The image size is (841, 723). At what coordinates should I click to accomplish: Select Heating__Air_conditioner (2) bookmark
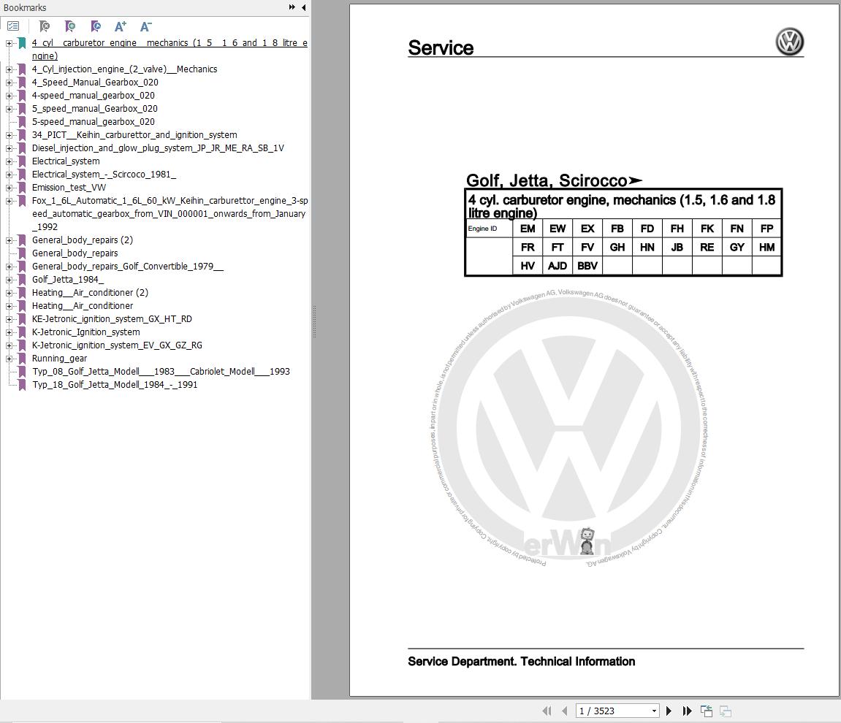click(x=90, y=293)
